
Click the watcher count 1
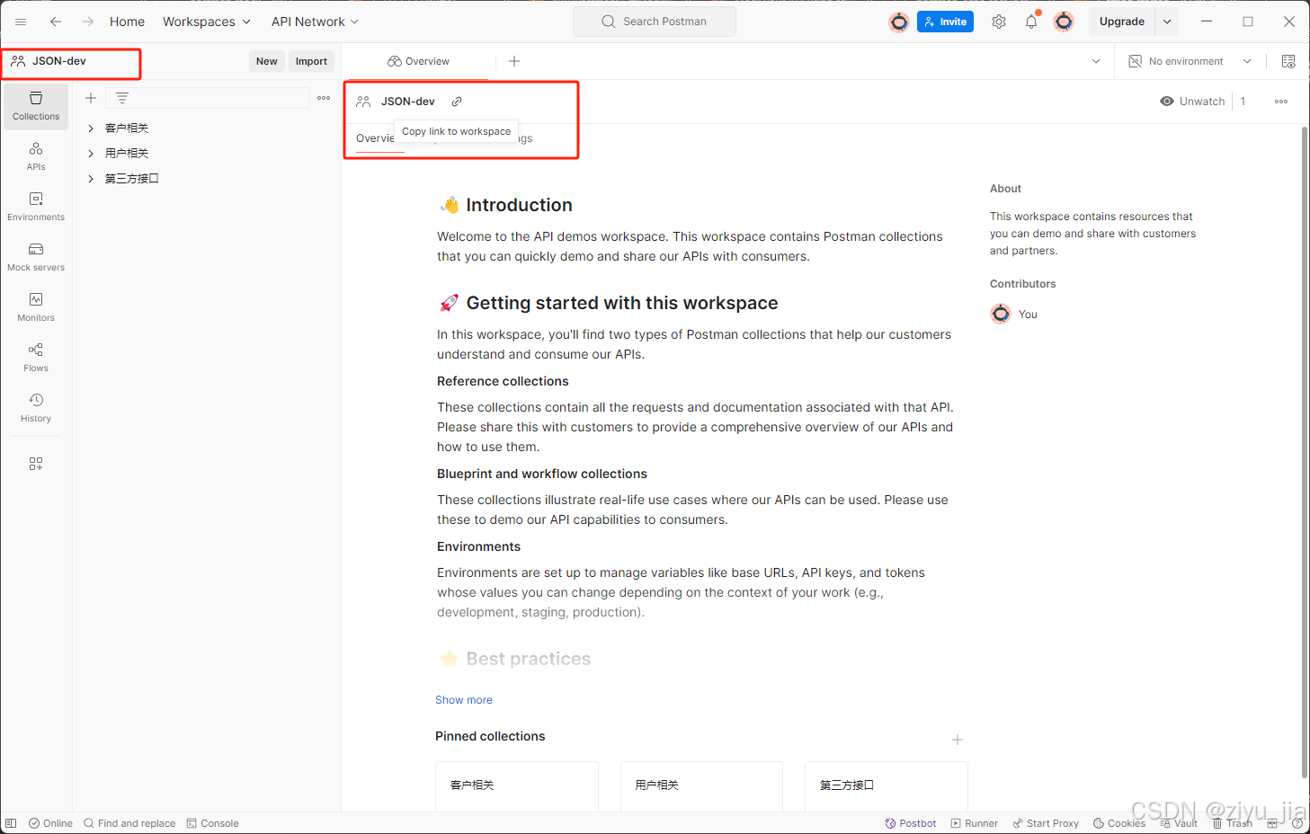[x=1243, y=102]
